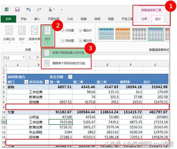Image resolution: width=177 pixels, height=149 pixels.
Task: Select column A header
Action: click(18, 65)
